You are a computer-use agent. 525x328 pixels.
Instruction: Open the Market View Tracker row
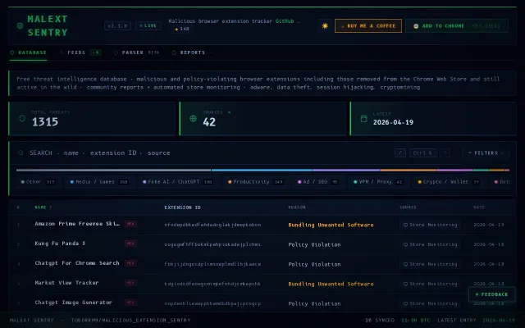click(x=262, y=284)
